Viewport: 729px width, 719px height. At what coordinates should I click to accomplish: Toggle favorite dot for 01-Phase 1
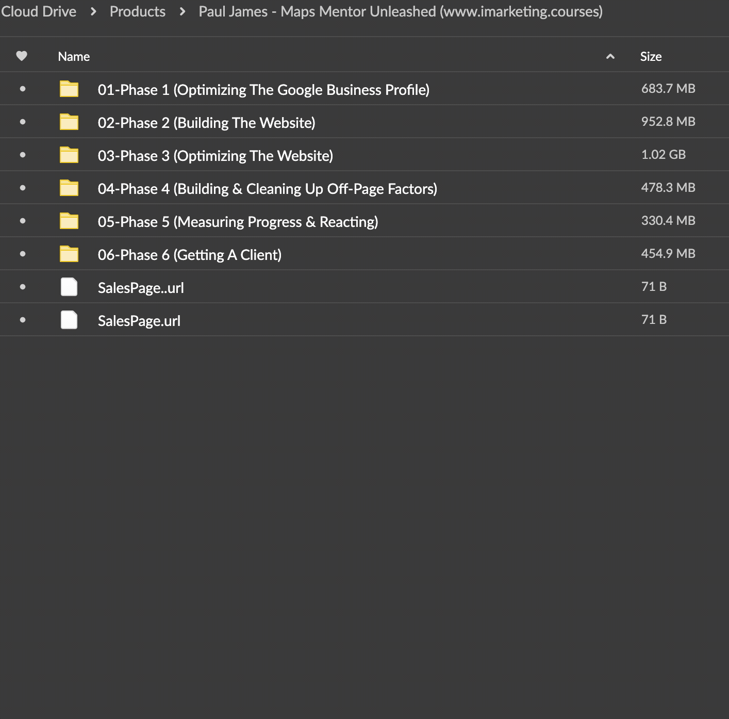(x=22, y=89)
